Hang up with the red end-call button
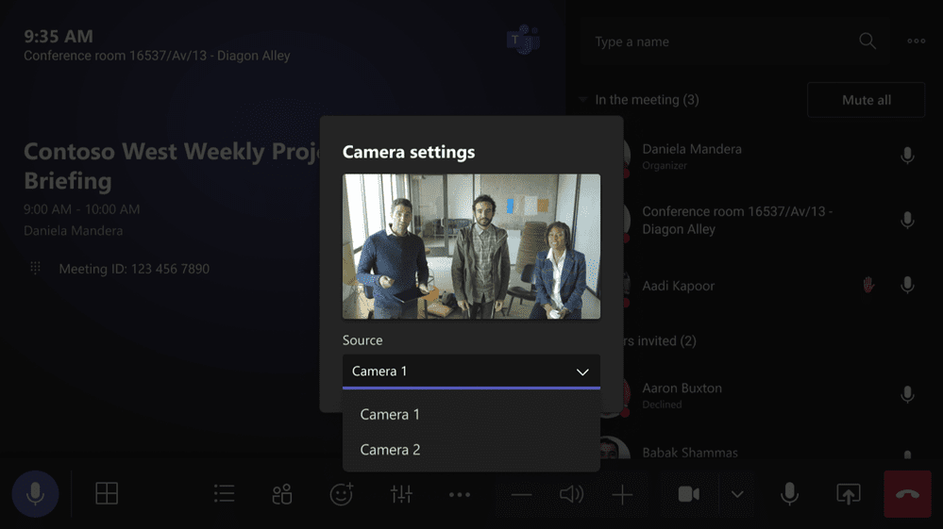Screen dimensions: 943x529 (x=907, y=494)
